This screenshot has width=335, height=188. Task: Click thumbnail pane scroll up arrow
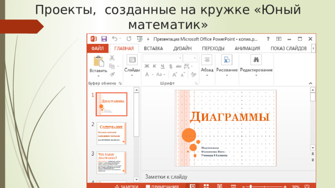point(137,90)
